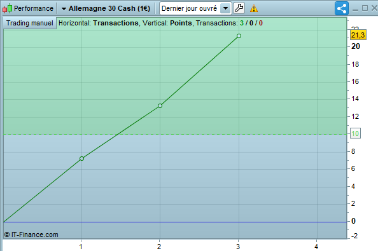Close the Performance window
Viewport: 378px width, 251px height.
click(374, 8)
